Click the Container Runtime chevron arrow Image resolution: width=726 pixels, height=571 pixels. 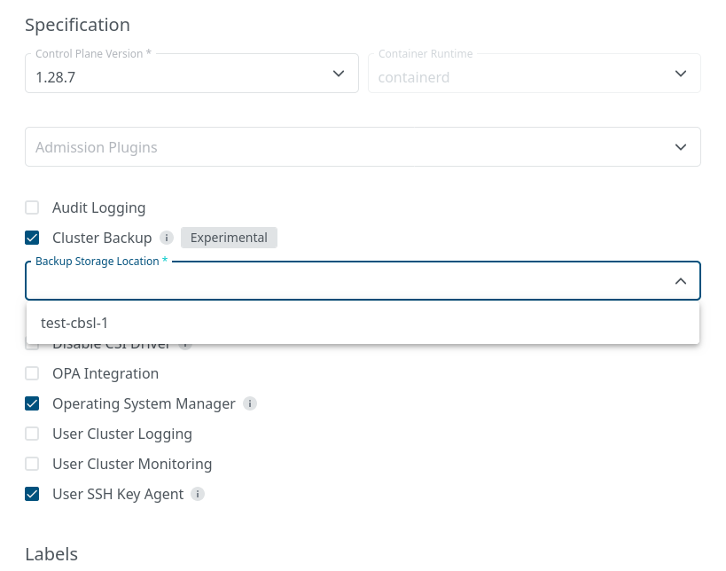click(681, 74)
